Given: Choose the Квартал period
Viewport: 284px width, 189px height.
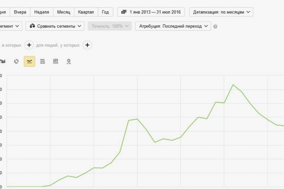Looking at the screenshot, I should click(86, 12).
